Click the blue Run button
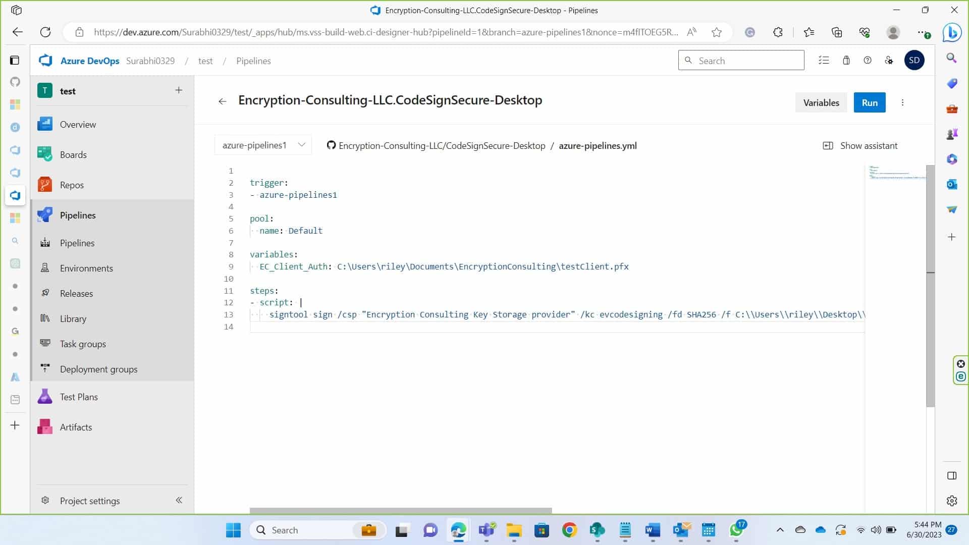The image size is (969, 545). click(x=869, y=102)
